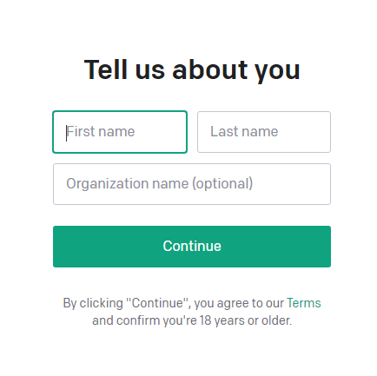Click the 'First name' placeholder text
The image size is (377, 376).
coord(101,132)
